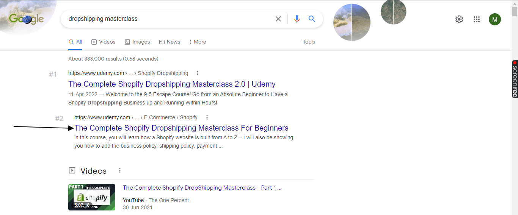Open YouTube video Masterclass Part 1 title
The image size is (518, 215).
tap(202, 188)
